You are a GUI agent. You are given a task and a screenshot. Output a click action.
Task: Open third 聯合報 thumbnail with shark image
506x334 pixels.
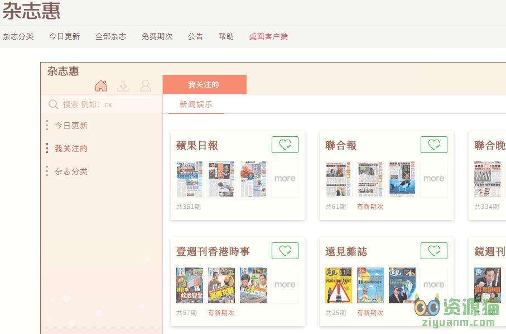402,179
